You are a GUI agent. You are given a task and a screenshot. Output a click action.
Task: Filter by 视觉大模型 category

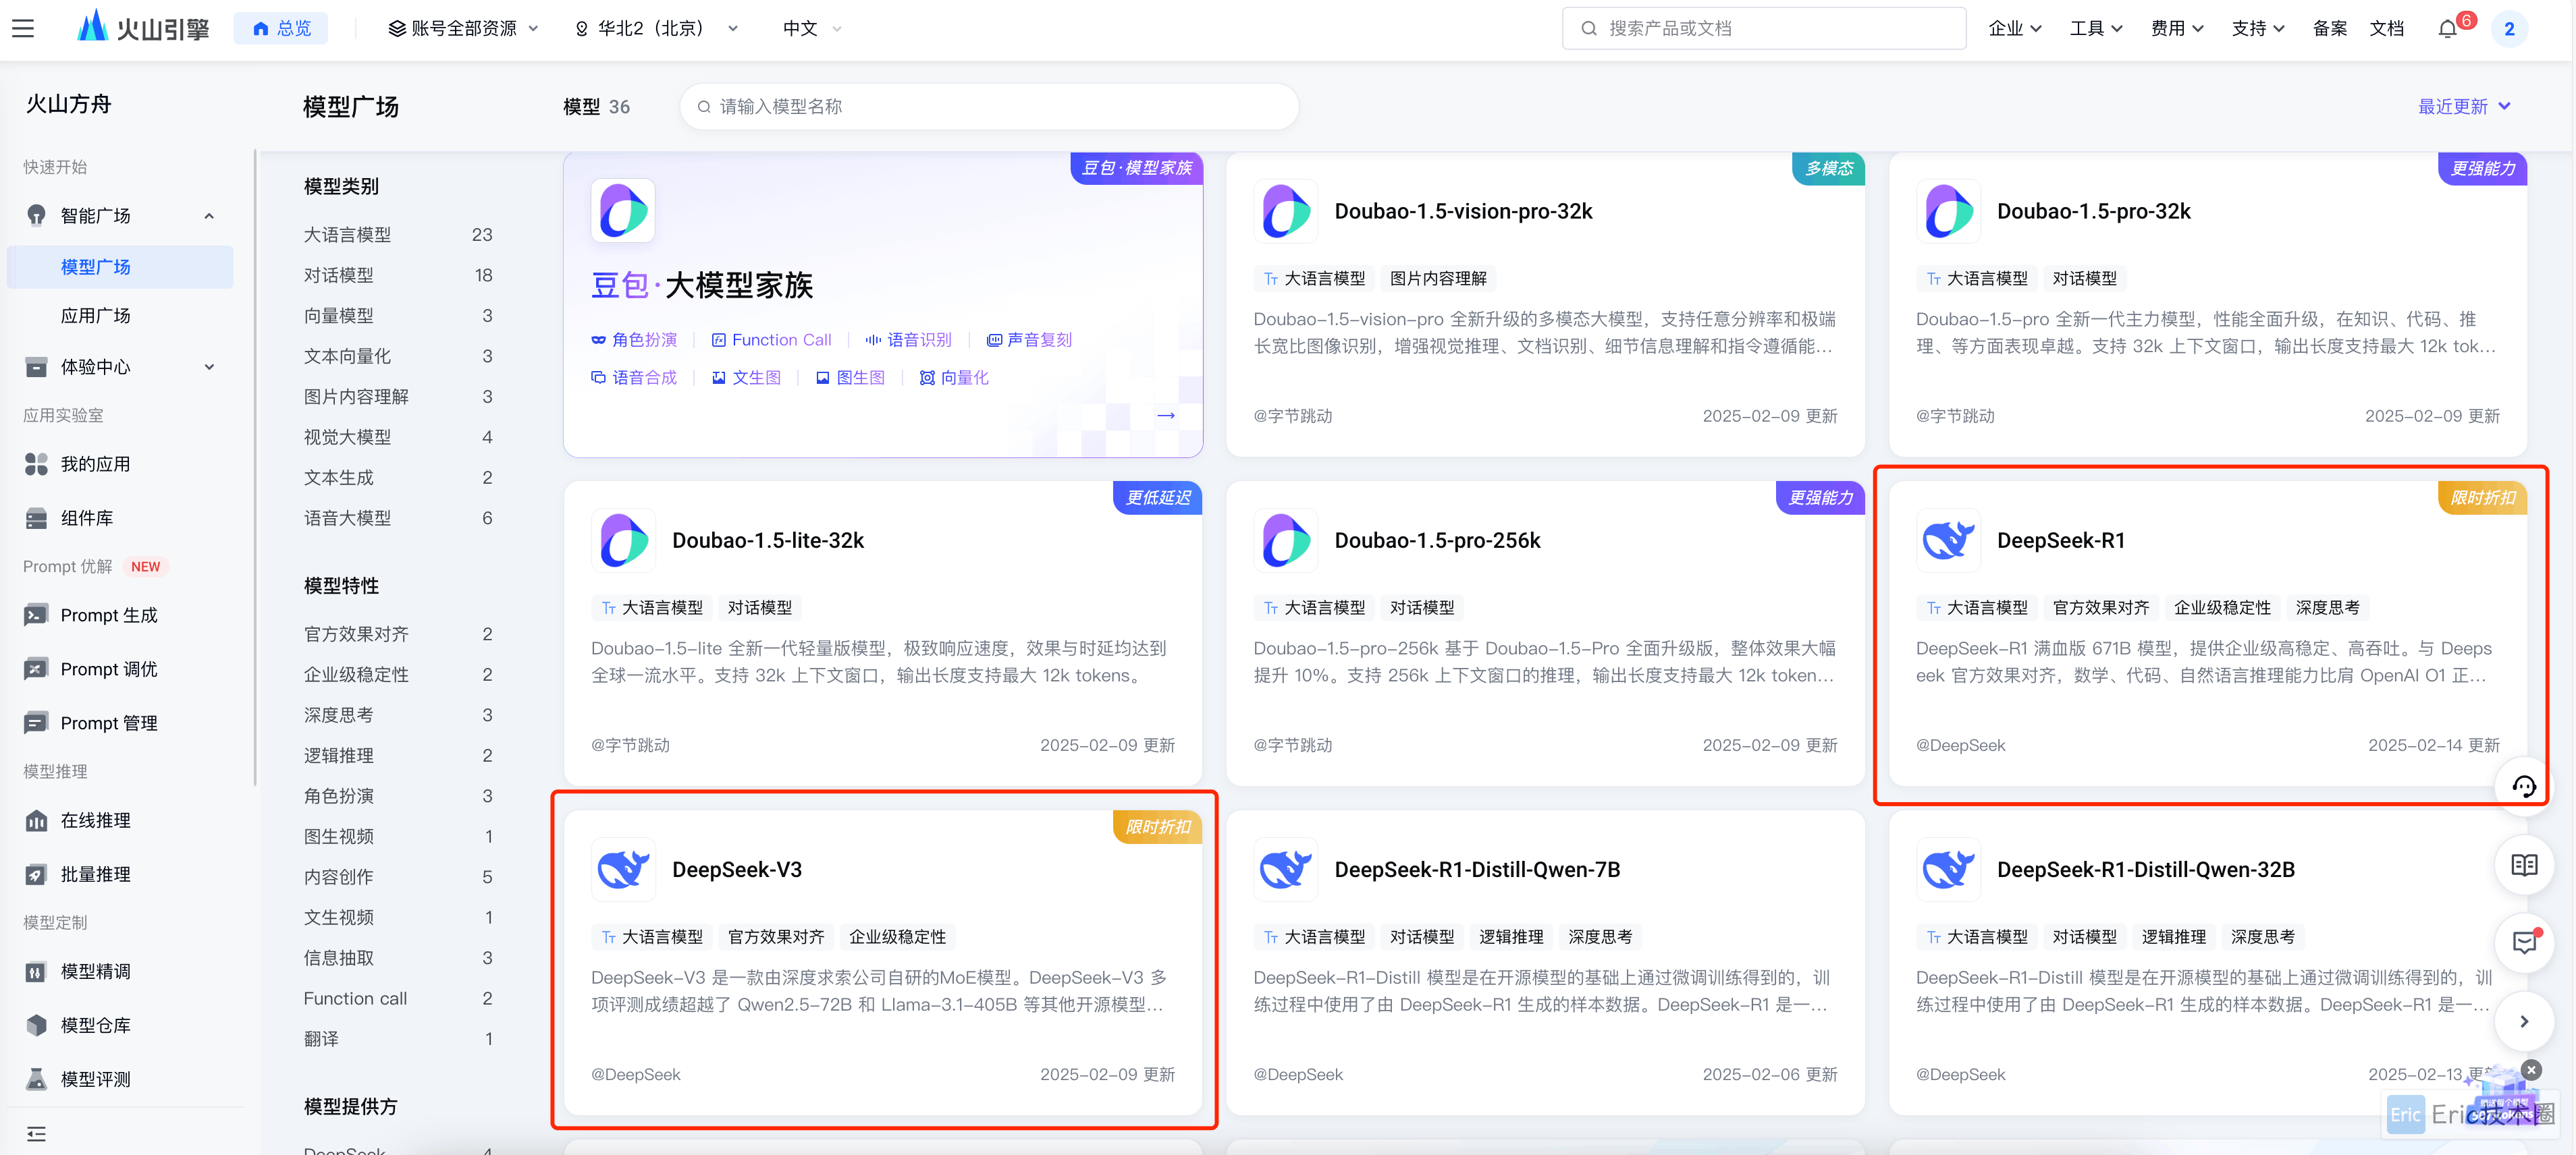coord(398,436)
